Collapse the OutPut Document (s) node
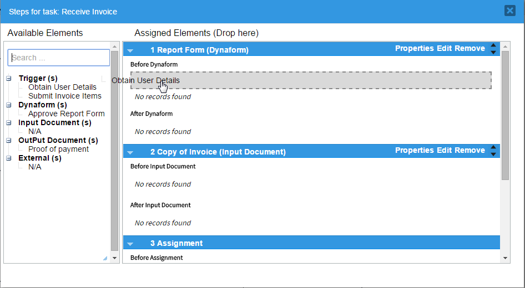This screenshot has width=525, height=288. coord(9,140)
